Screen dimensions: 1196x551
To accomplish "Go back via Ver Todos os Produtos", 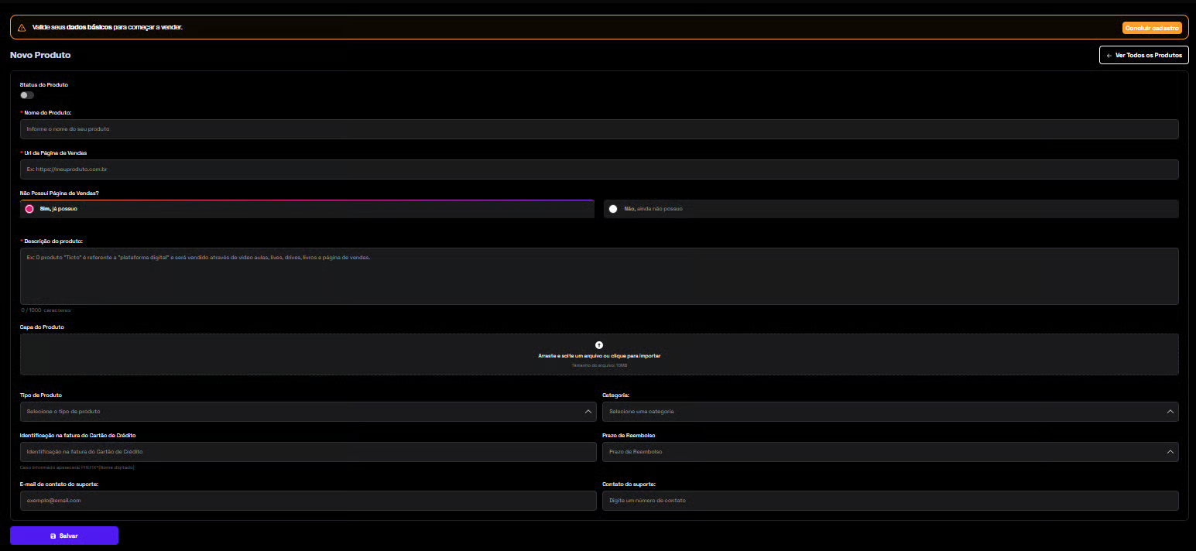I will [1143, 56].
